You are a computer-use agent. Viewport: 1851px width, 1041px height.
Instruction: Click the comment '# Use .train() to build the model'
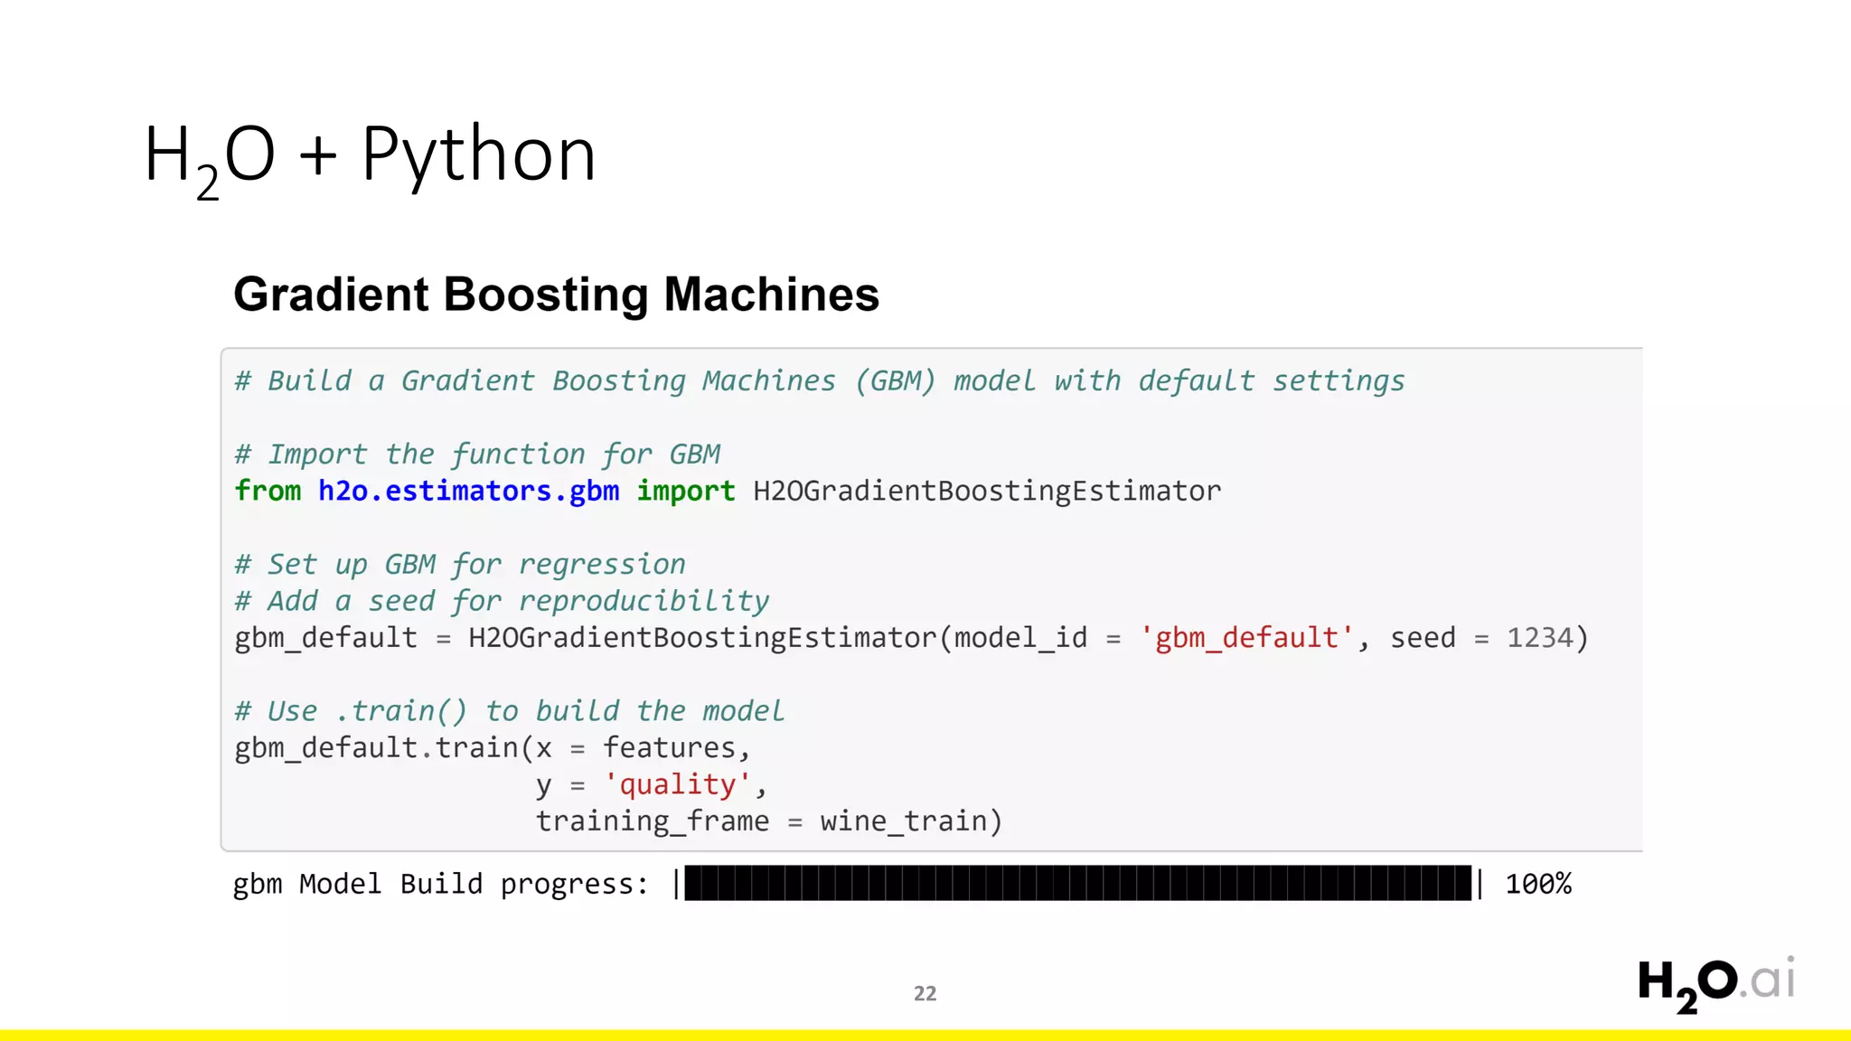click(509, 711)
